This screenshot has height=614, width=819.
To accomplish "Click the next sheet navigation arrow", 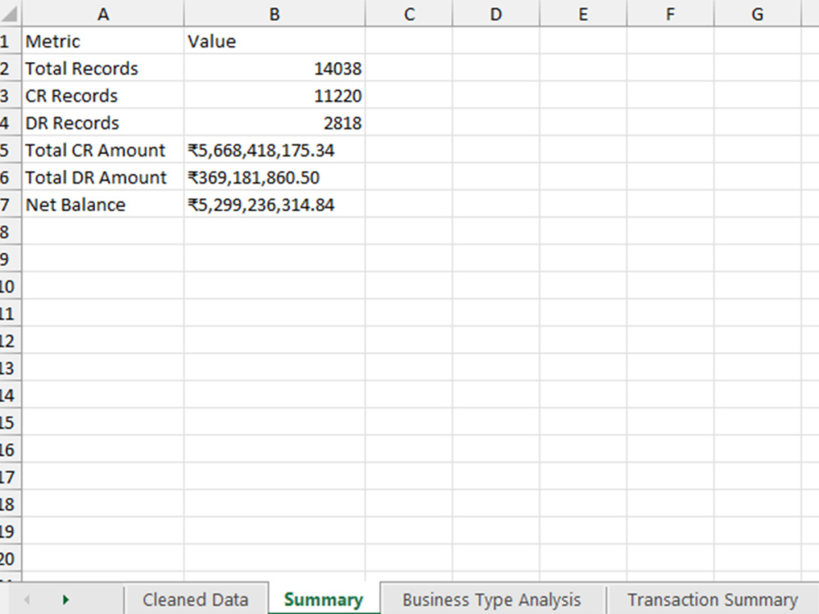I will (66, 599).
